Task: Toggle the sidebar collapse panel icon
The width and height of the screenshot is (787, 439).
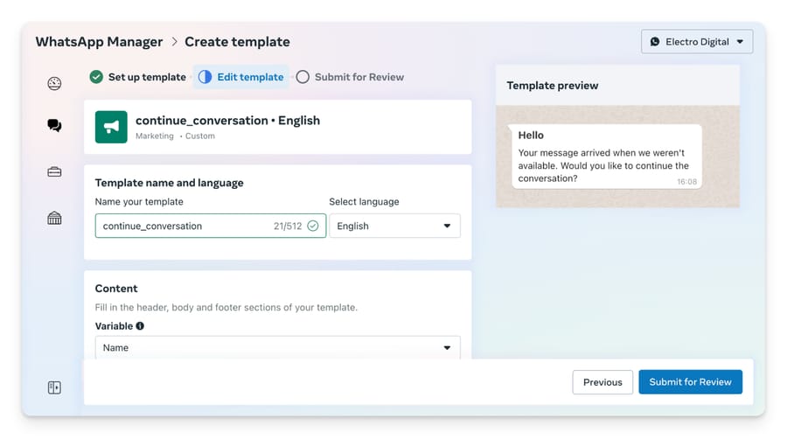Action: tap(54, 387)
